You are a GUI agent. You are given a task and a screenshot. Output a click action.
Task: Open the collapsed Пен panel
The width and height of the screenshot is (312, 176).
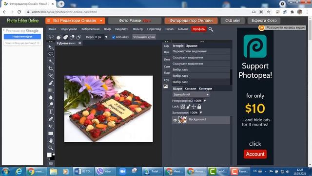(x=167, y=60)
